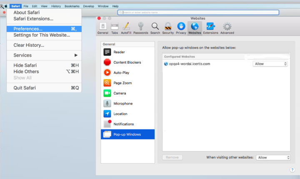Open the Advanced preferences pane
The image size is (300, 179).
227,28
